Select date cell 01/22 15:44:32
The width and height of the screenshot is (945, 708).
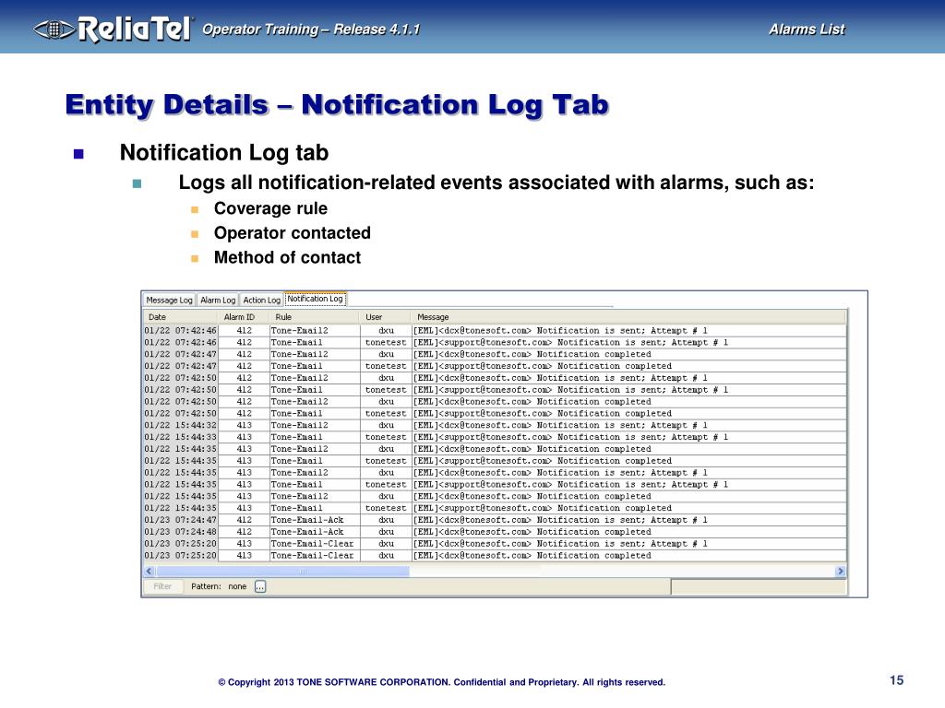point(180,425)
